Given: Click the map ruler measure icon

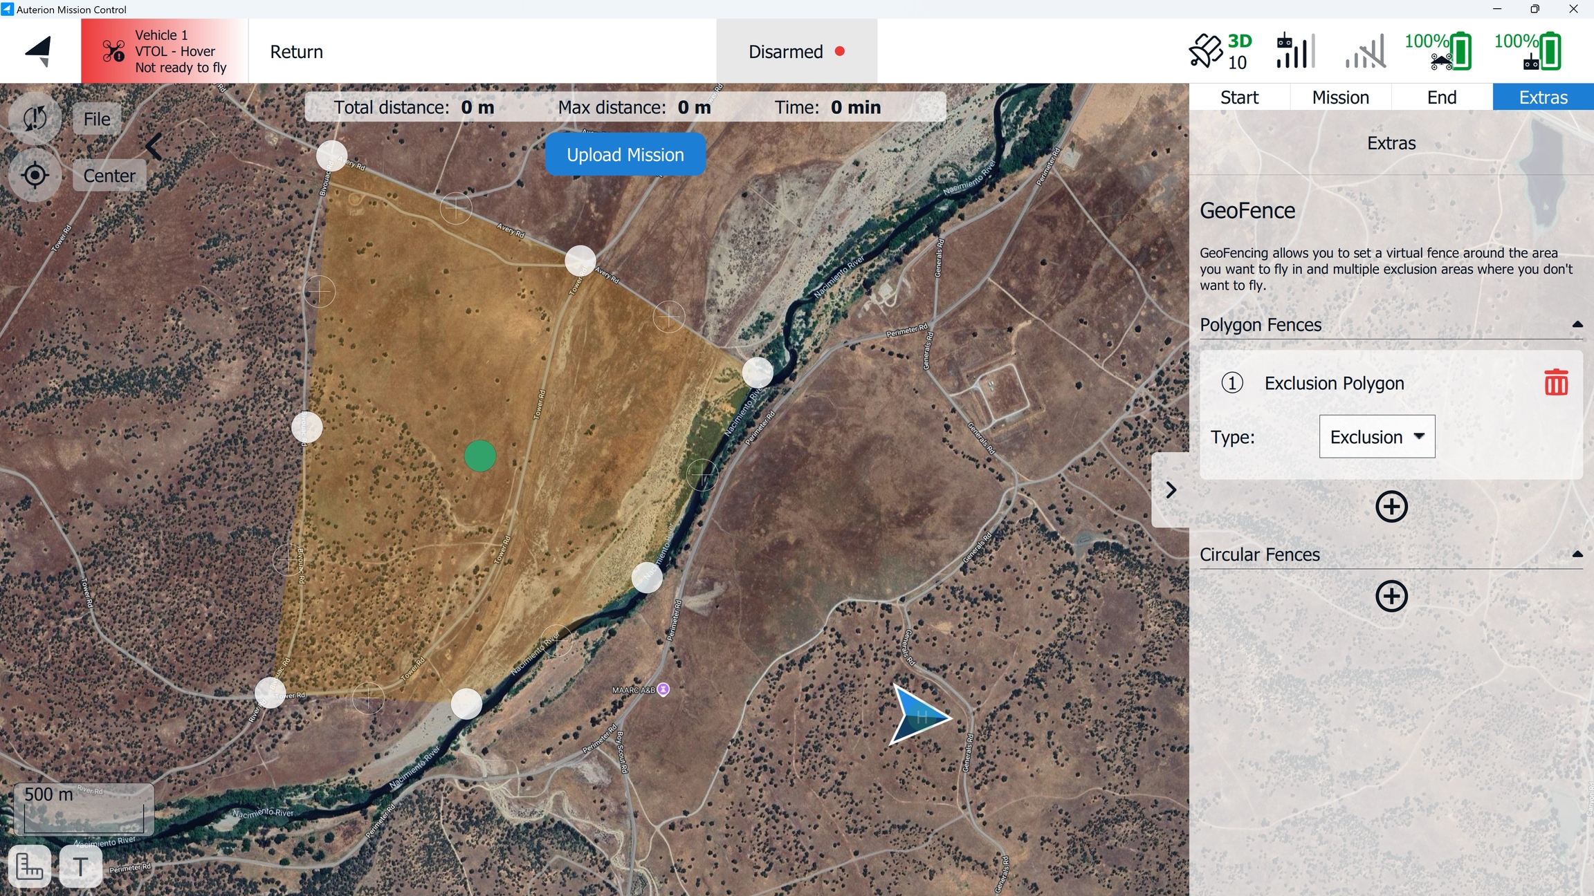Looking at the screenshot, I should coord(30,866).
